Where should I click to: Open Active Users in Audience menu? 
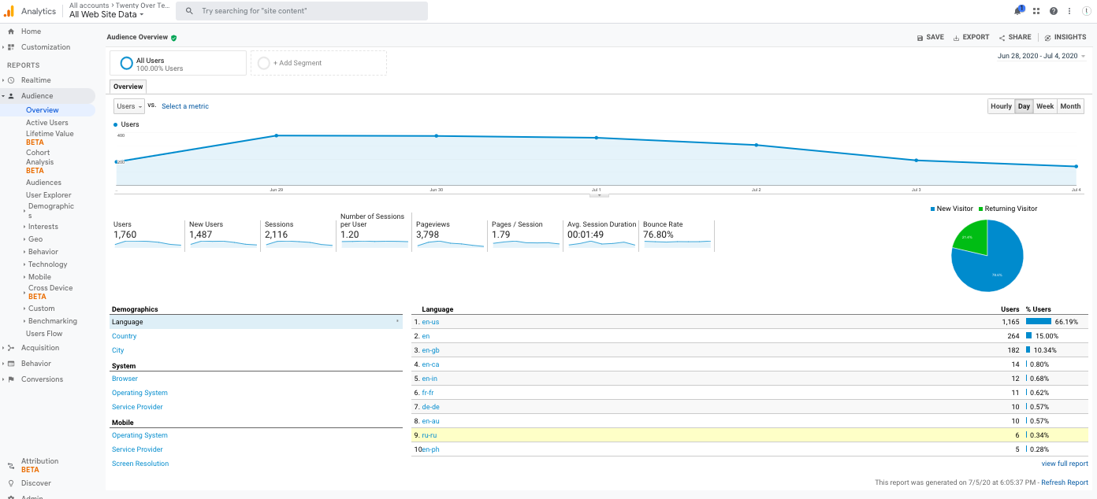click(x=47, y=123)
